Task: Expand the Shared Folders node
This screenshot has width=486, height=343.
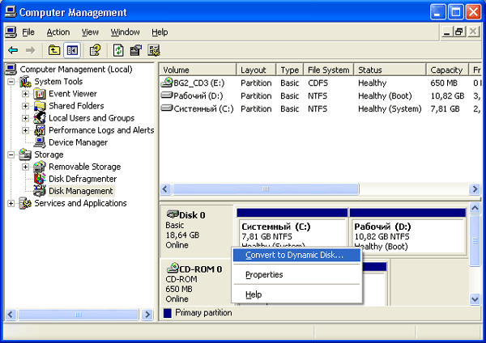Action: pyautogui.click(x=25, y=106)
